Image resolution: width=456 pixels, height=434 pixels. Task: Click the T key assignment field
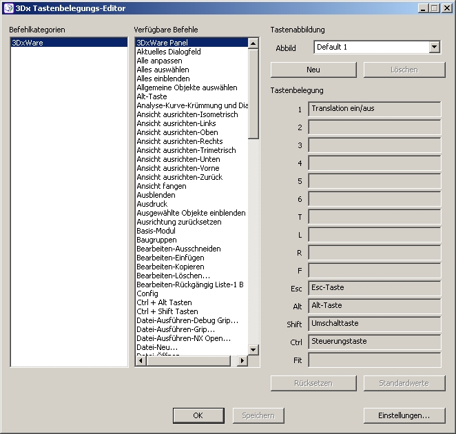pyautogui.click(x=375, y=217)
